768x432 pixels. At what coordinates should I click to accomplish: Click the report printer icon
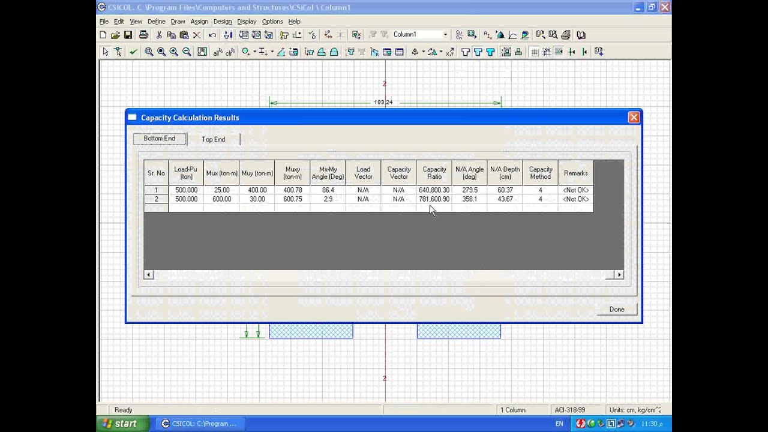point(565,35)
